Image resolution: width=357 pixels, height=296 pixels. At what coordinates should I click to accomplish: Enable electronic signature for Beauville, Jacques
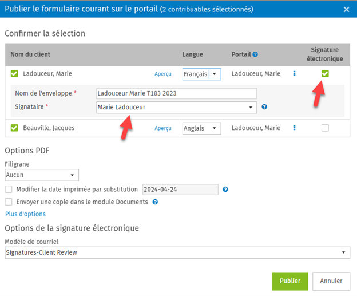(x=325, y=128)
